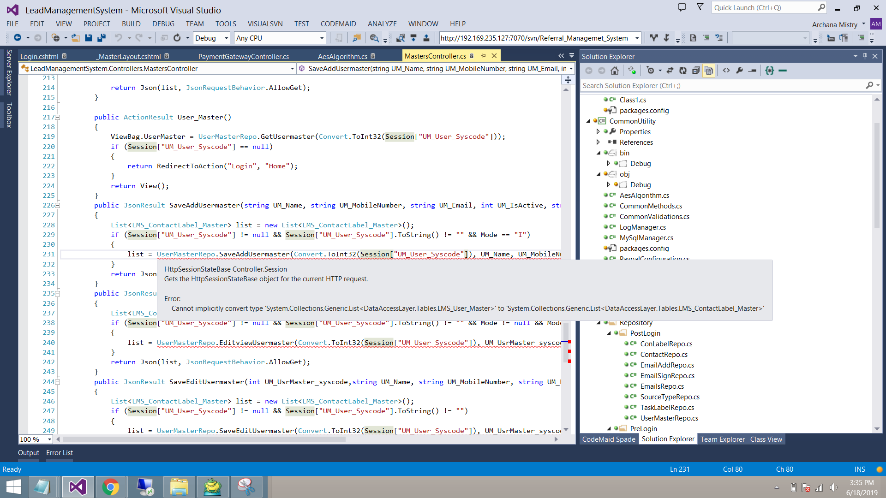Open the class navigation dropdown MastersController
This screenshot has height=498, width=886.
(157, 68)
